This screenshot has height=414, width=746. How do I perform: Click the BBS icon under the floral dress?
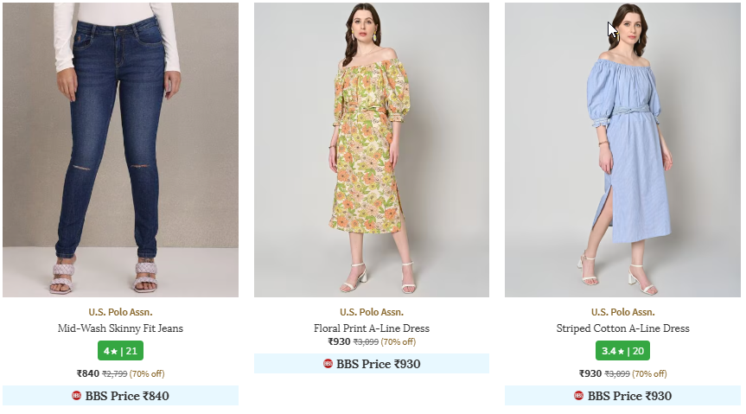click(328, 364)
